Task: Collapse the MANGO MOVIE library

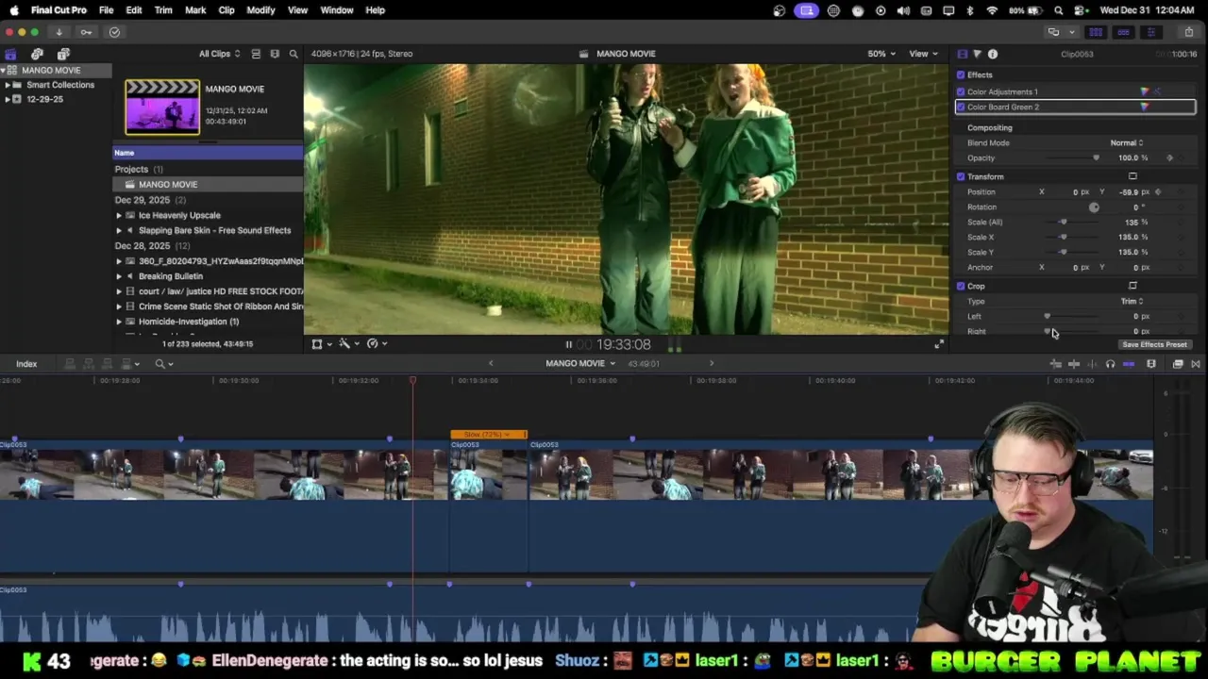Action: pos(3,71)
